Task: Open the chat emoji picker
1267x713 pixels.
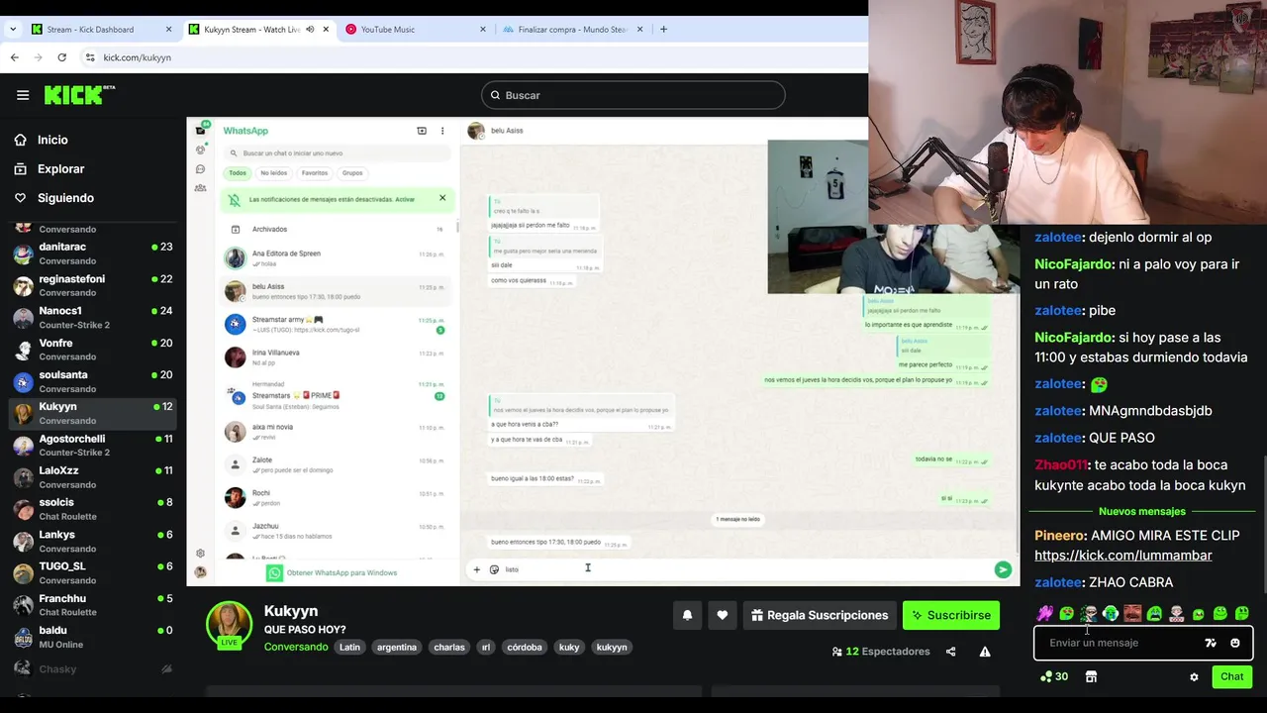Action: point(1234,643)
